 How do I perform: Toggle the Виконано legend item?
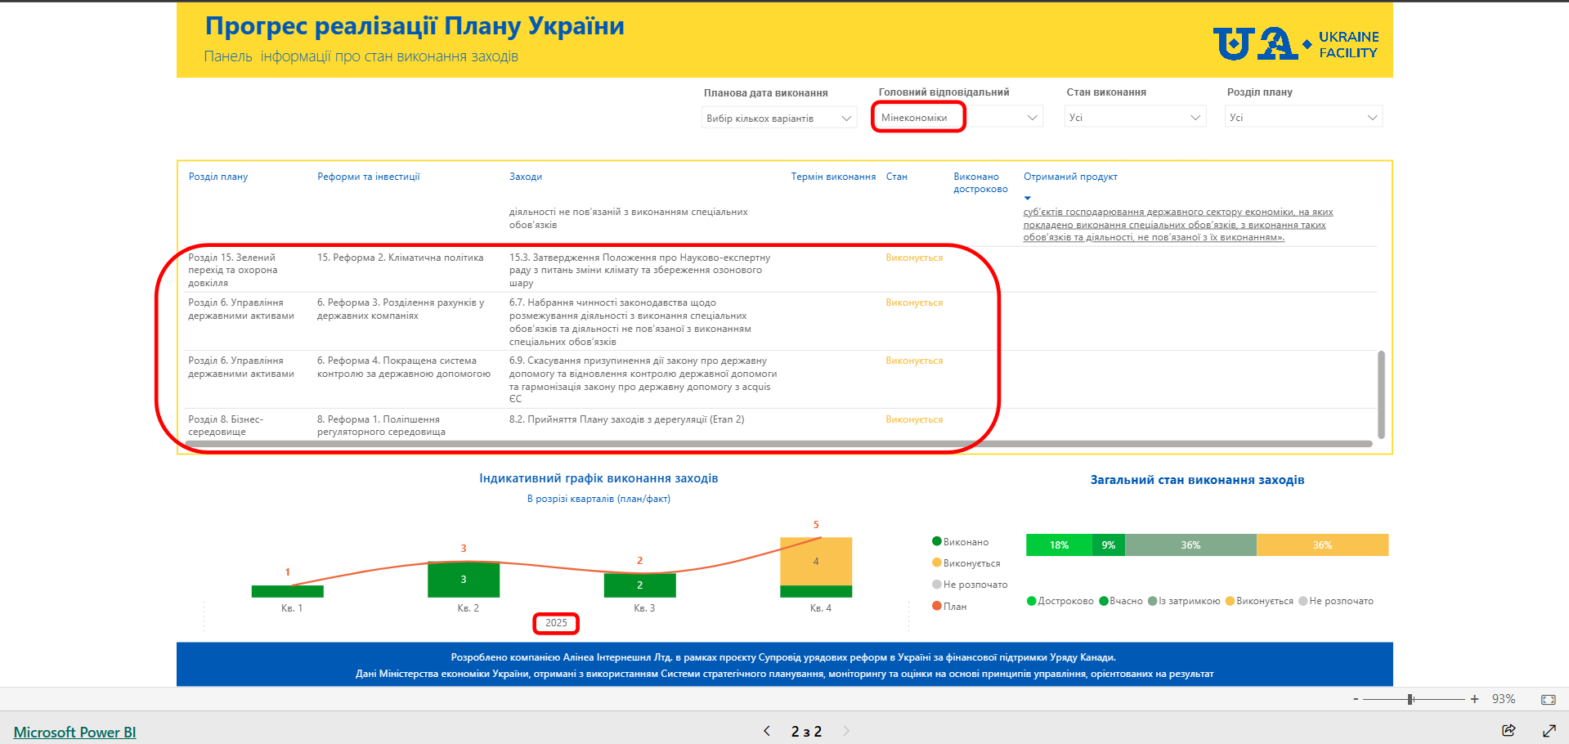click(x=961, y=541)
